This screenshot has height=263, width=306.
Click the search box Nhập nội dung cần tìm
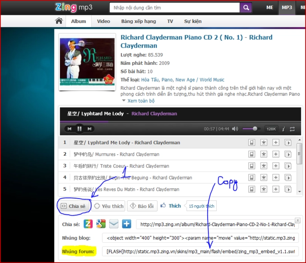pos(175,8)
